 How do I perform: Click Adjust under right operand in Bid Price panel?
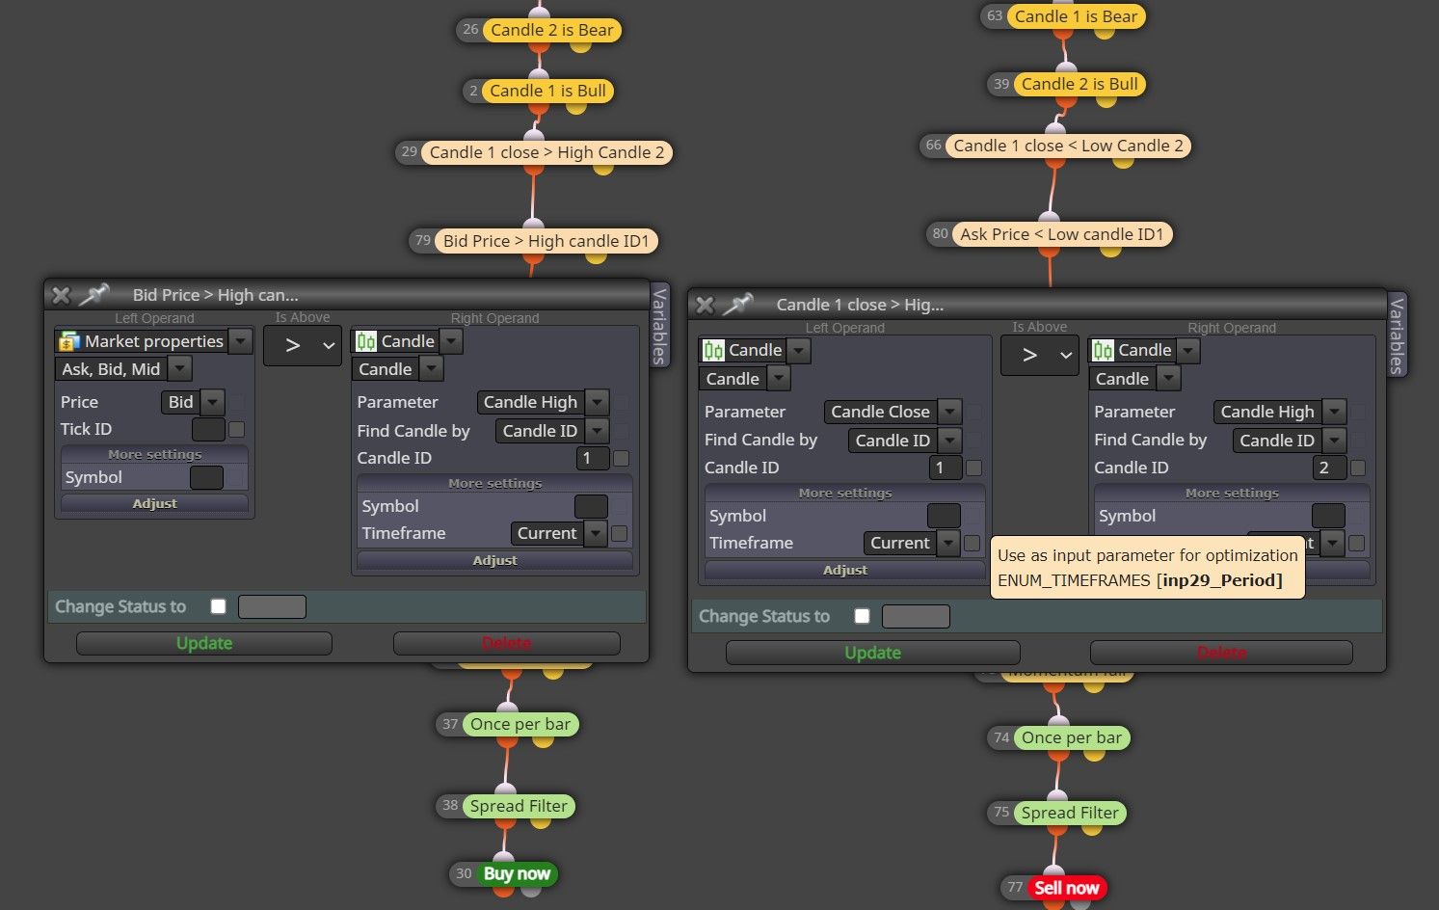point(494,560)
